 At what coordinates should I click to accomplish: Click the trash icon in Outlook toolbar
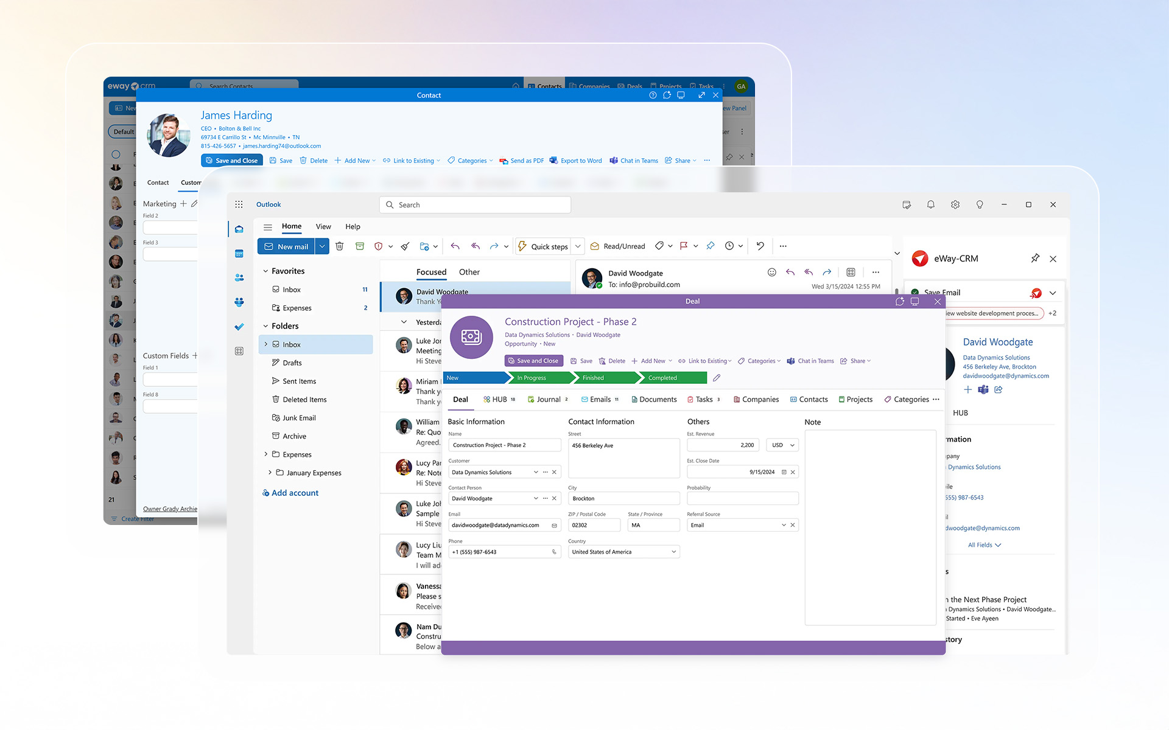tap(340, 246)
